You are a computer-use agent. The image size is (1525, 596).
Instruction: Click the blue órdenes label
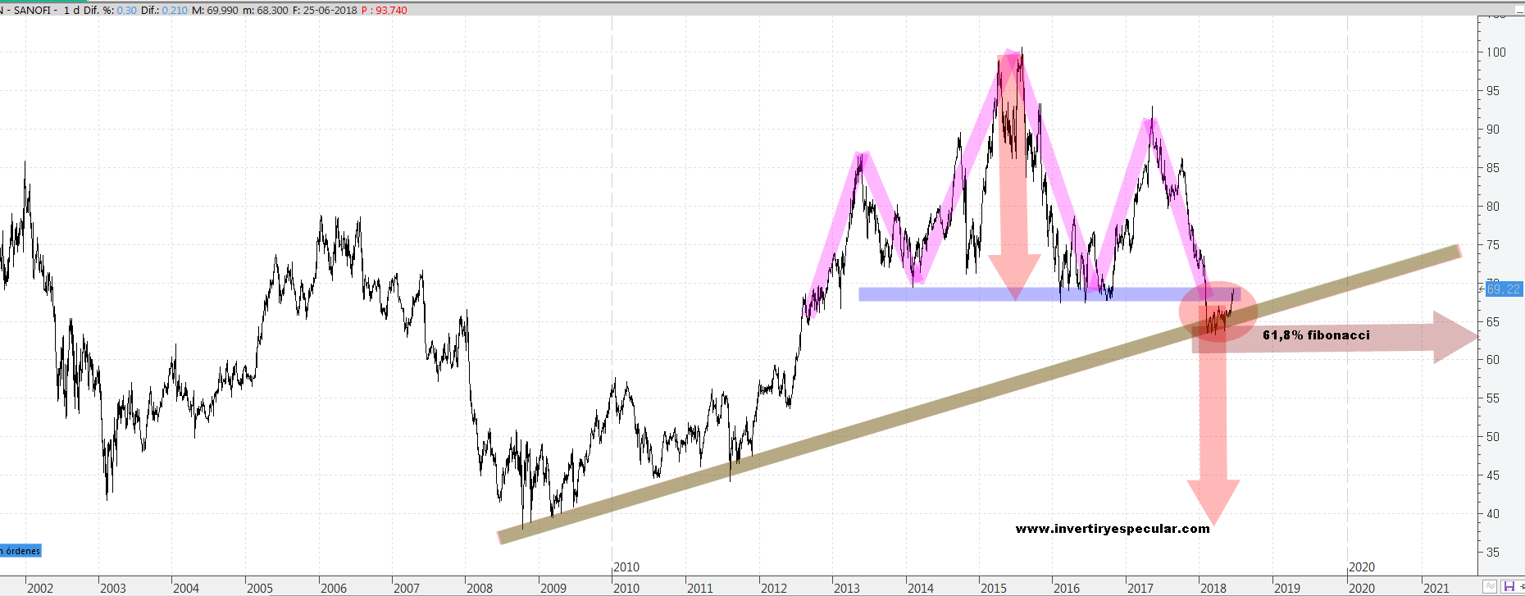tap(20, 551)
